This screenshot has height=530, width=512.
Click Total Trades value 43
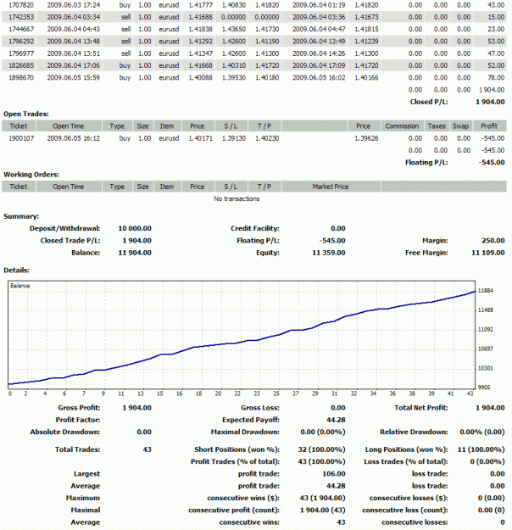(147, 450)
